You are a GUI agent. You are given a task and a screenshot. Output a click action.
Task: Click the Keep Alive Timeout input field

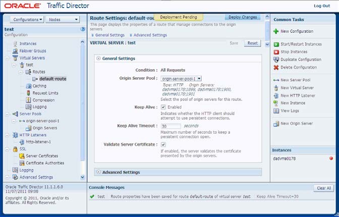171,126
